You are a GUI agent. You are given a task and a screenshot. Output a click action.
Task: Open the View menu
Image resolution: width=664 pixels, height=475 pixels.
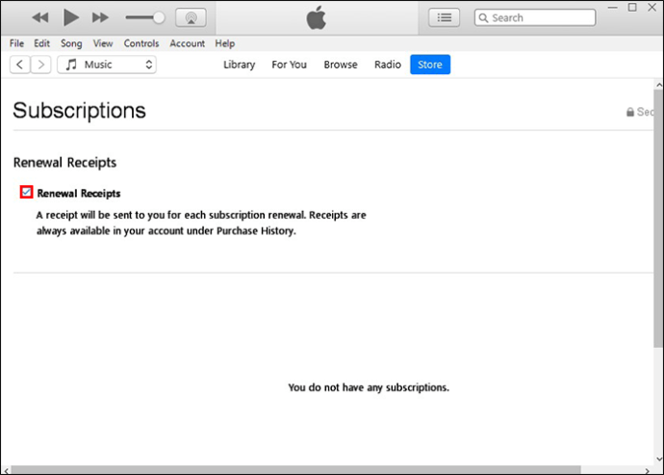click(103, 43)
